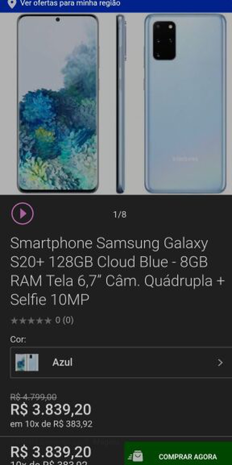The image size is (232, 465).
Task: Tap the Samsung logo on phone's back
Action: point(185,159)
